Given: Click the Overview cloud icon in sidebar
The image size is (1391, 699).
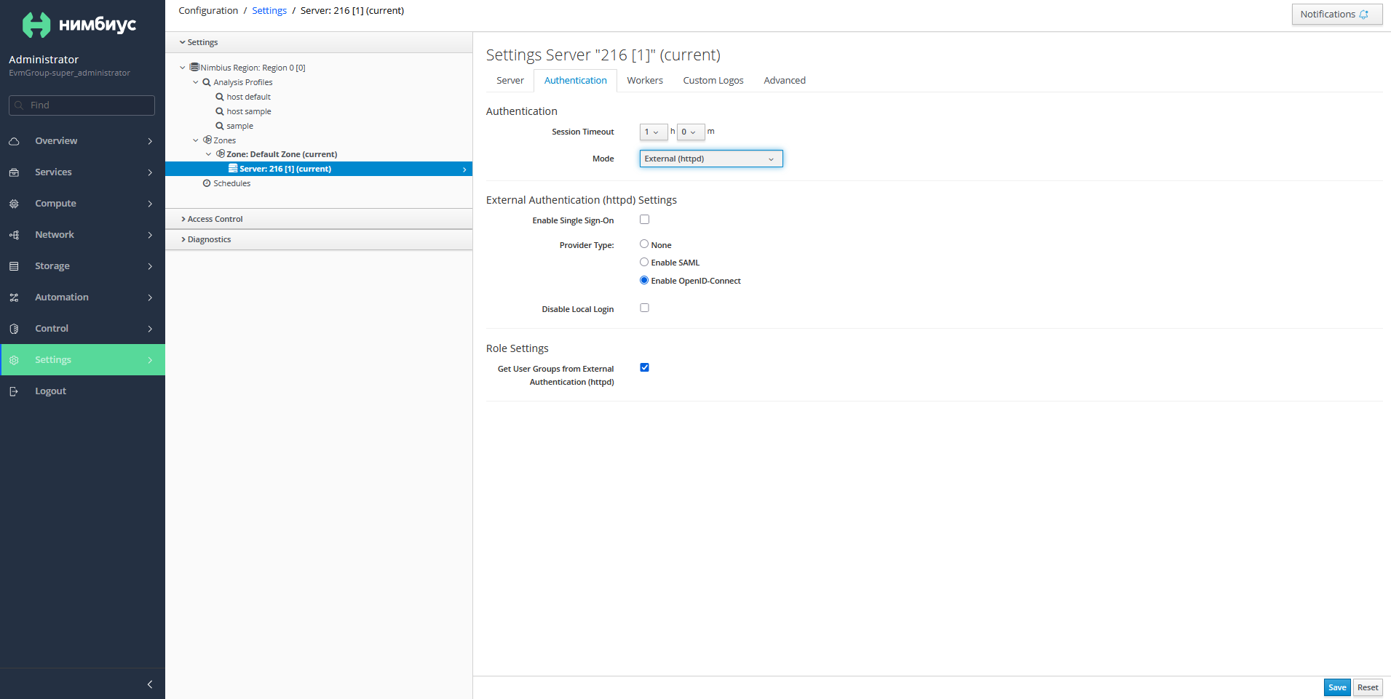Looking at the screenshot, I should 14,141.
